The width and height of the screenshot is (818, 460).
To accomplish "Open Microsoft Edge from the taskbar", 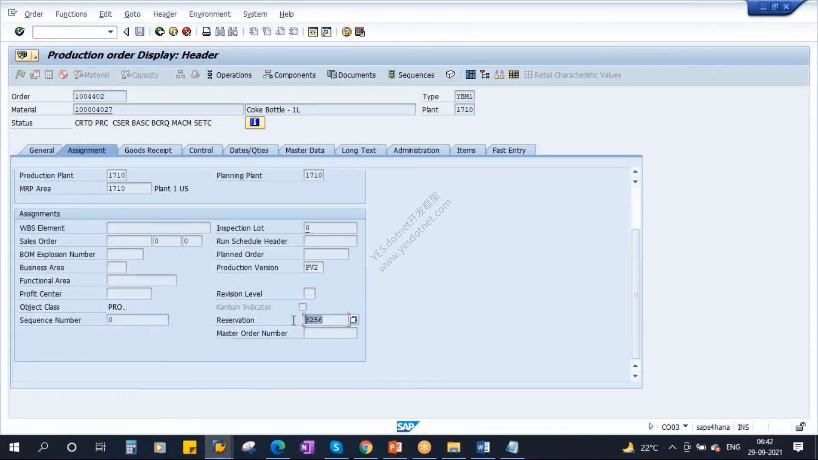I will pyautogui.click(x=277, y=447).
